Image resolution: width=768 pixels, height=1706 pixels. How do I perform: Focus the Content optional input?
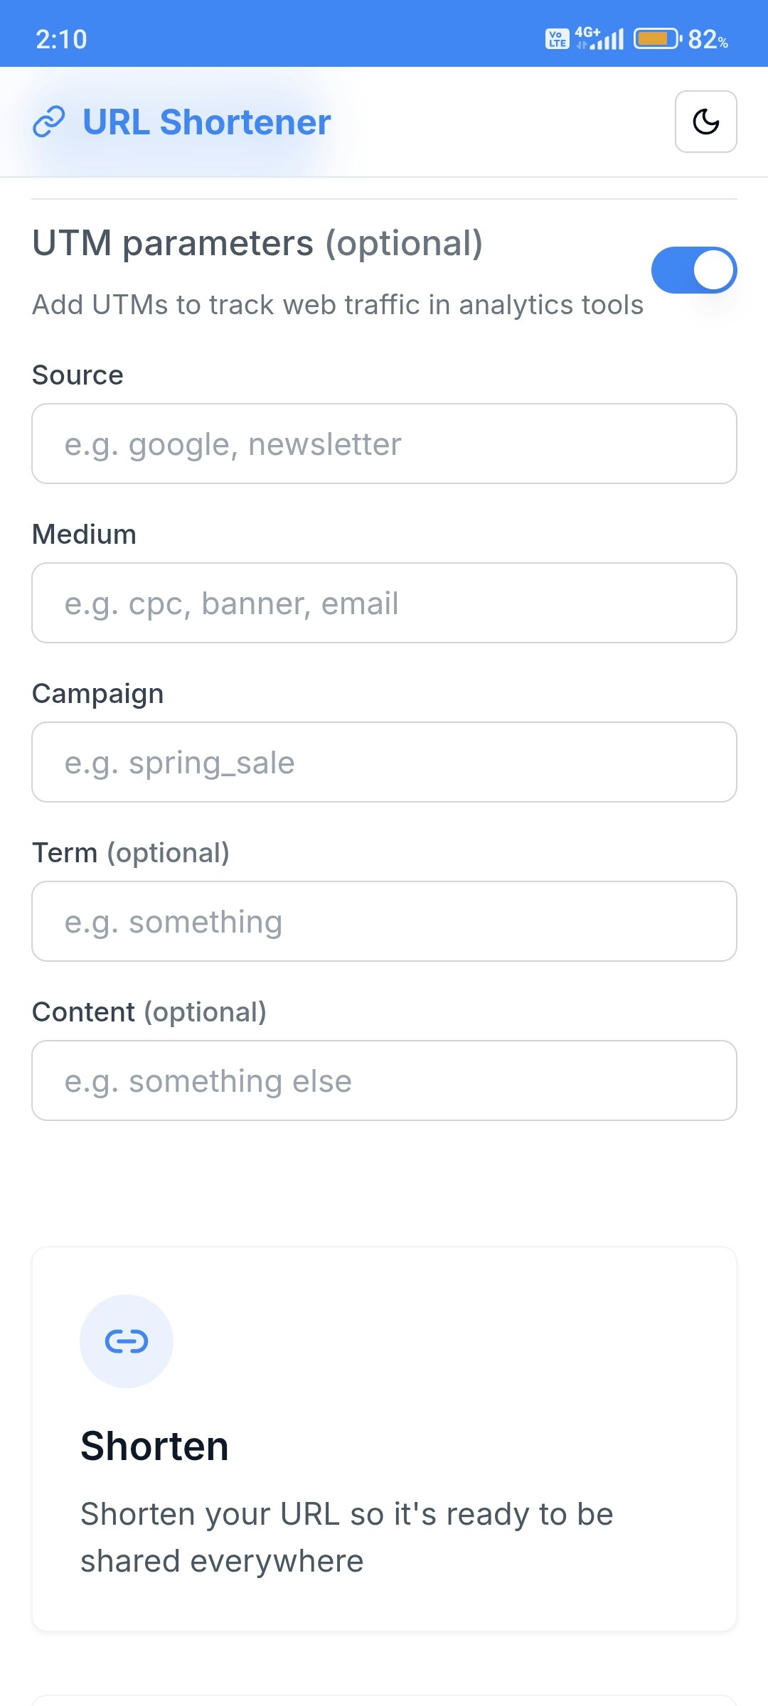coord(384,1080)
